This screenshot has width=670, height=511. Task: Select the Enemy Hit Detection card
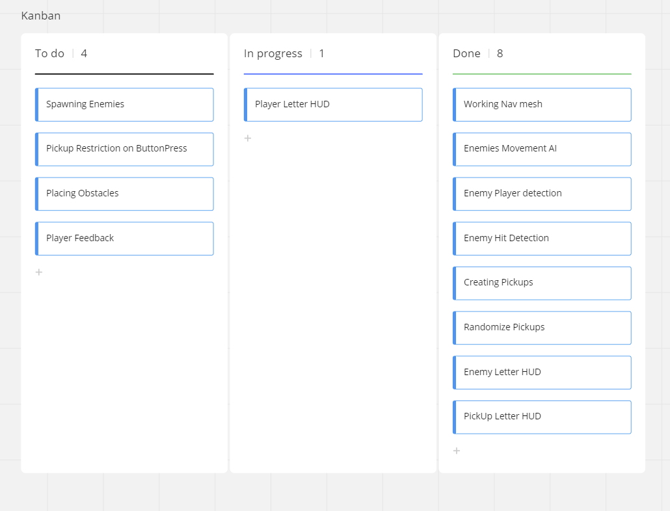(542, 239)
